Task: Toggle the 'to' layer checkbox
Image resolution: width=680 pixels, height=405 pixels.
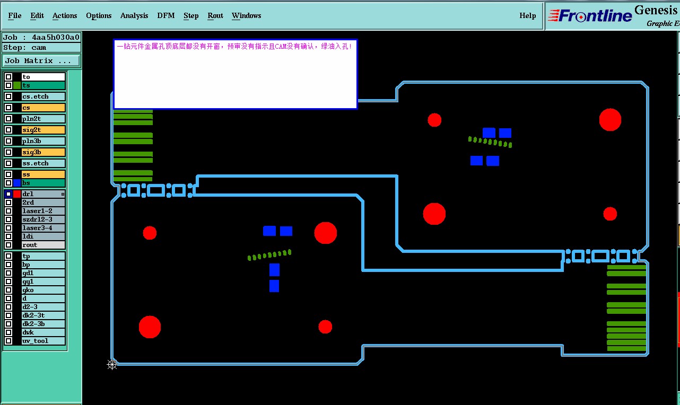Action: (8, 77)
